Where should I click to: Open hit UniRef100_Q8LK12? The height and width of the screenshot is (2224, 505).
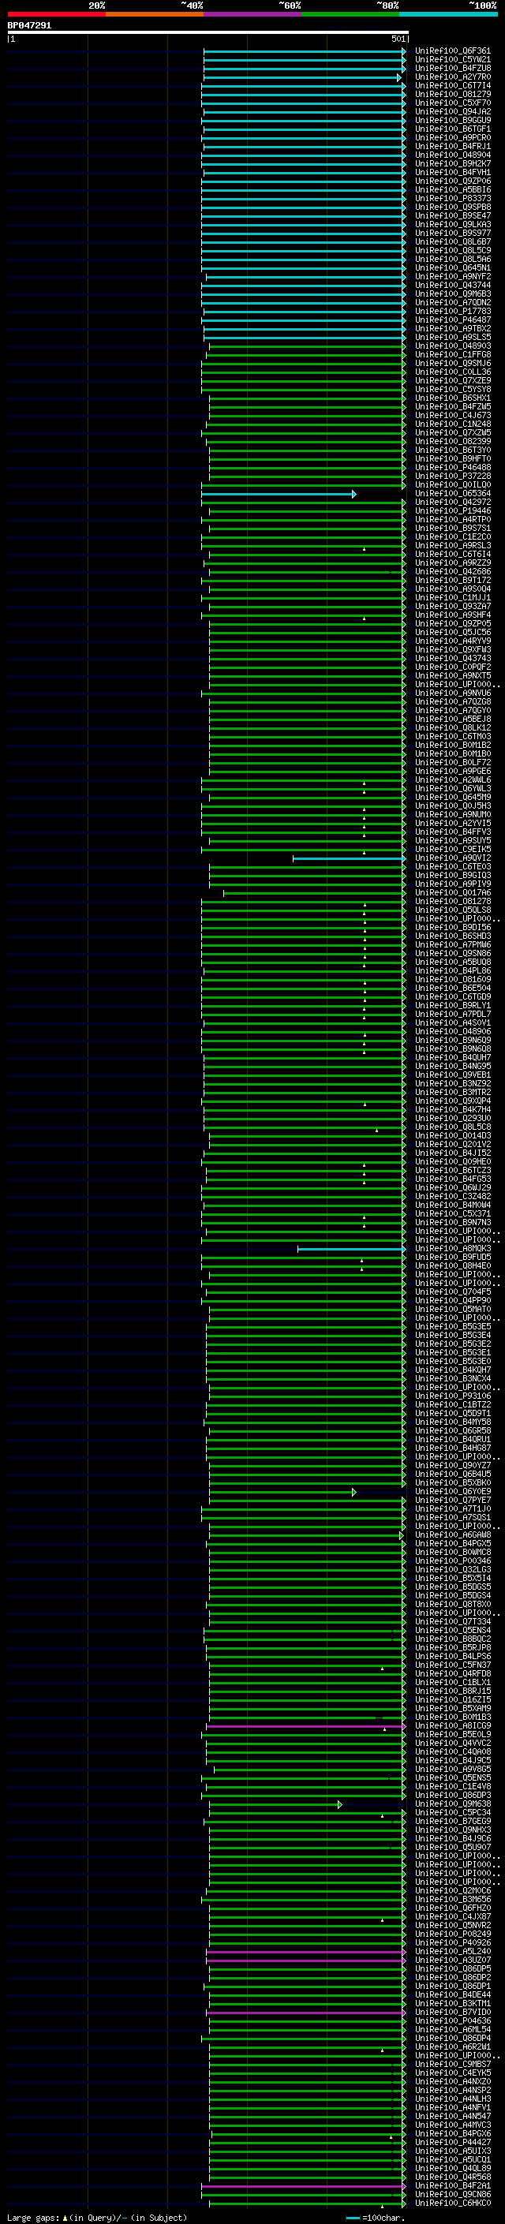point(452,728)
